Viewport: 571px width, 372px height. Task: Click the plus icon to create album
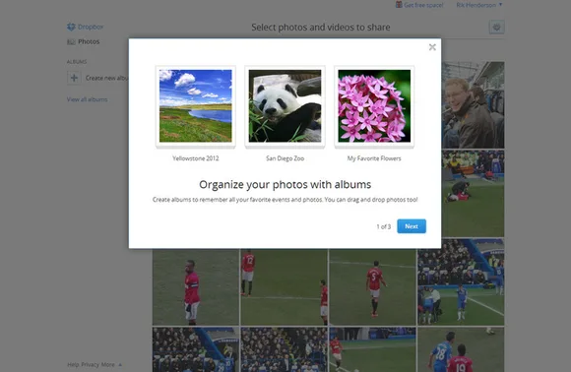coord(74,78)
